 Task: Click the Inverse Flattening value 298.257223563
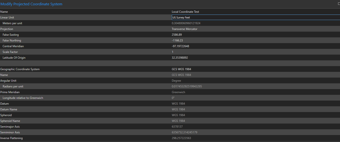181,138
